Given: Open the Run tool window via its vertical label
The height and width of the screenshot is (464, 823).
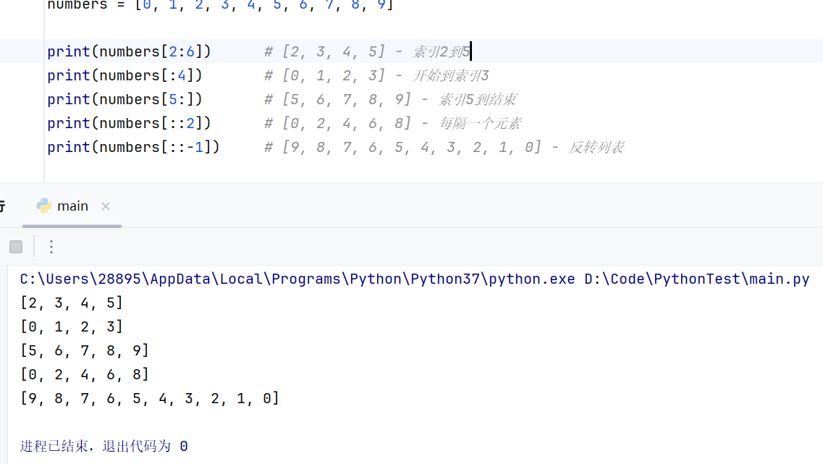Looking at the screenshot, I should tap(4, 205).
